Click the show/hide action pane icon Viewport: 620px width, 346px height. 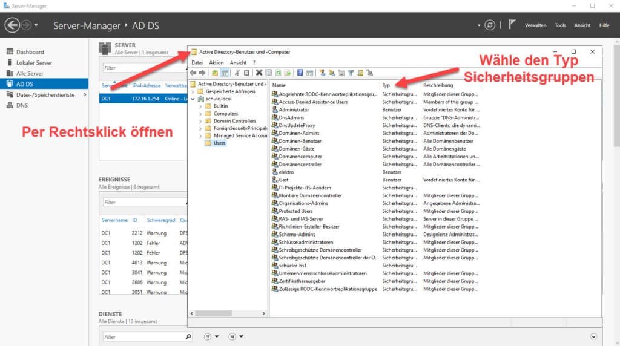pyautogui.click(x=309, y=73)
